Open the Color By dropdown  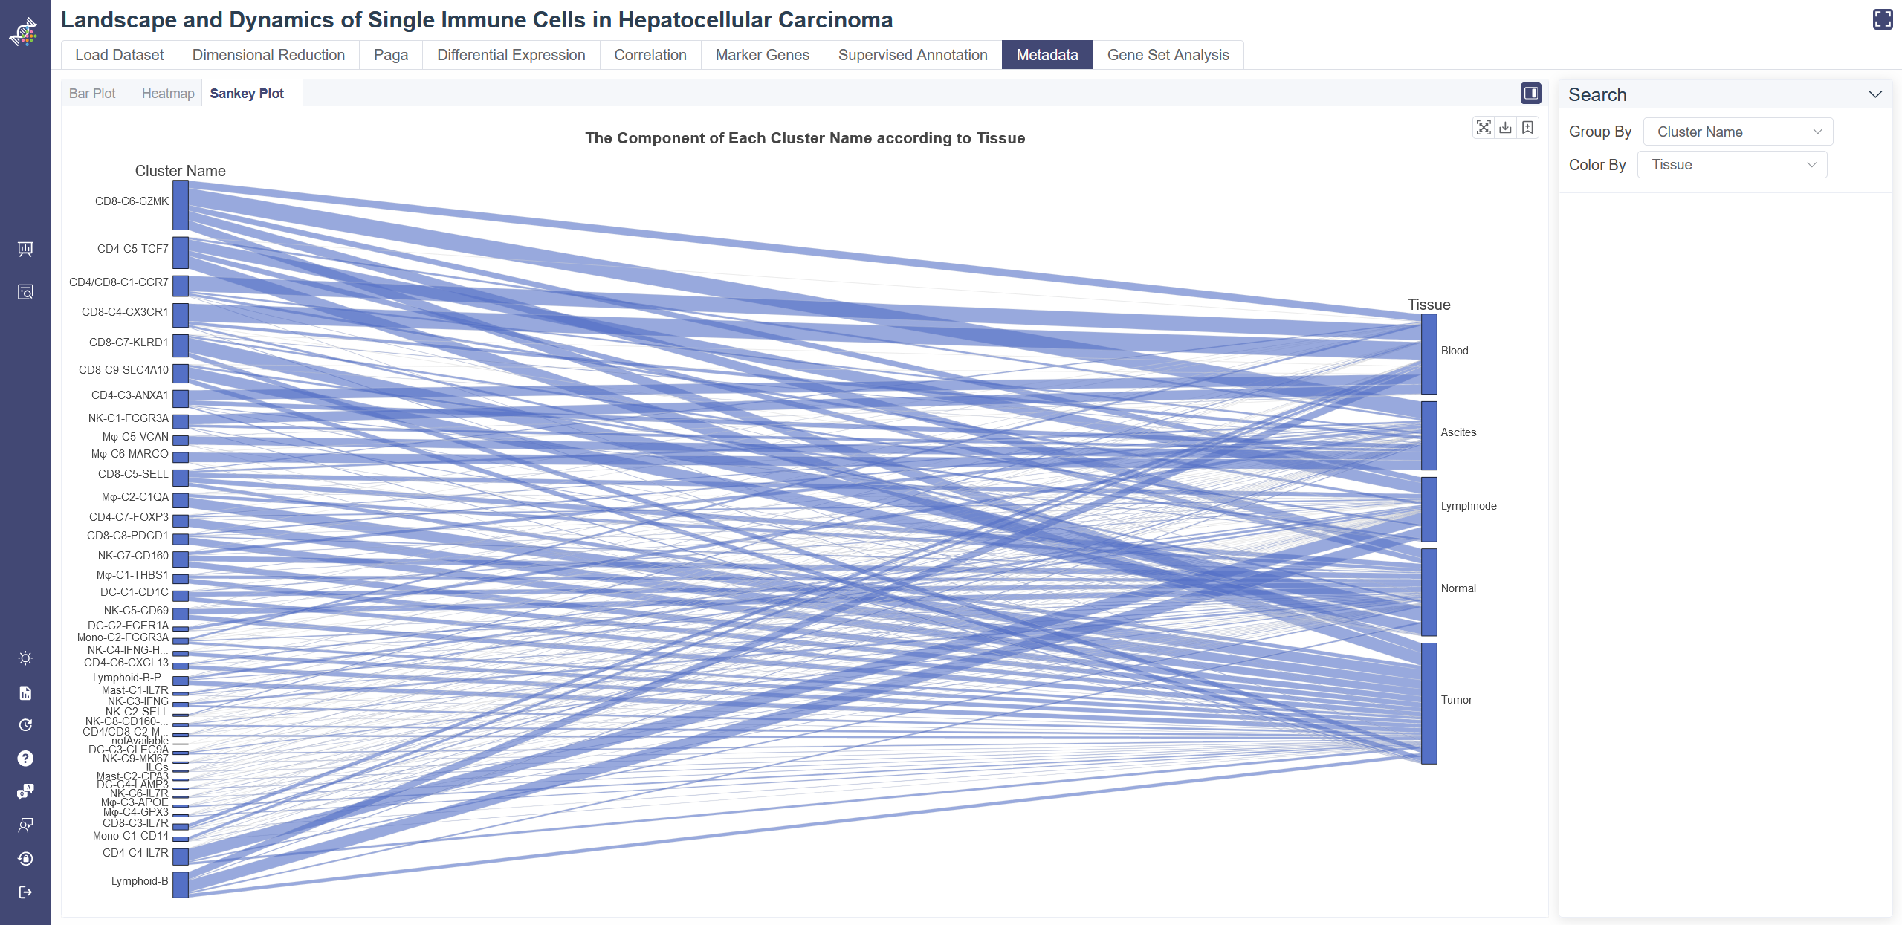point(1732,165)
